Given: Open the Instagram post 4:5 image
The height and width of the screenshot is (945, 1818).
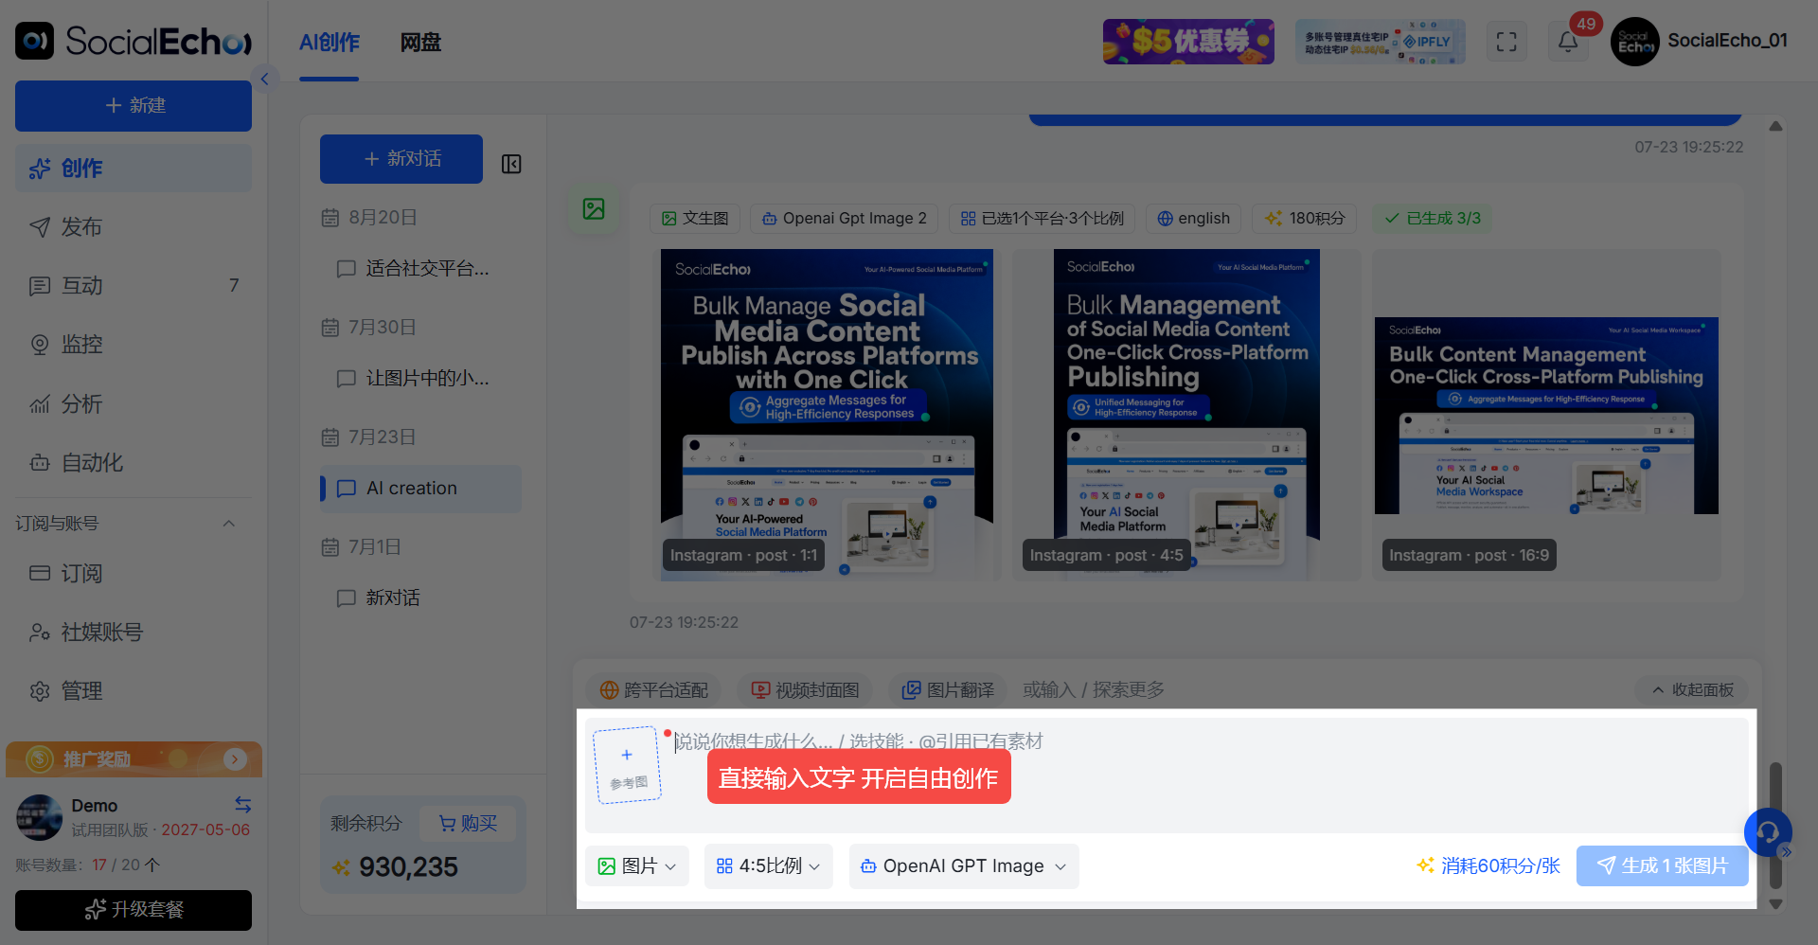Looking at the screenshot, I should (x=1186, y=413).
